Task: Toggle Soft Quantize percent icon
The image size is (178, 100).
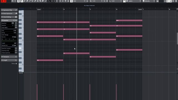Action: tap(105, 1)
